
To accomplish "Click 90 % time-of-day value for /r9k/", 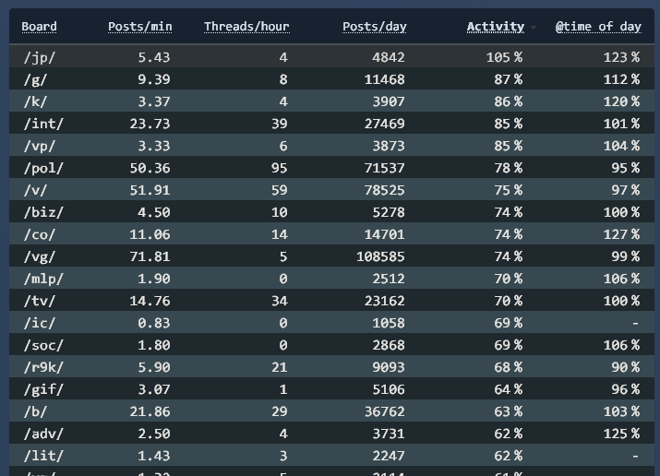I will pos(626,367).
